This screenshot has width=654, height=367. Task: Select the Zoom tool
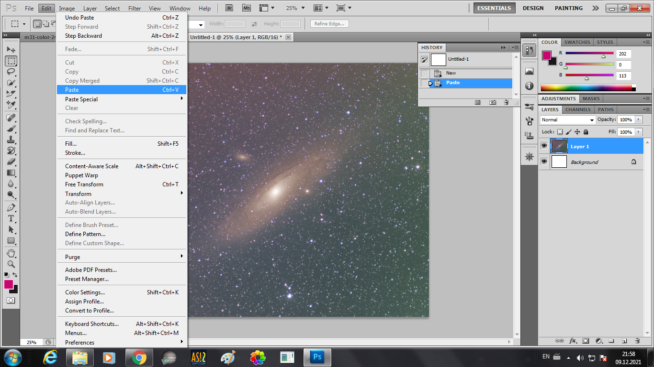[11, 264]
